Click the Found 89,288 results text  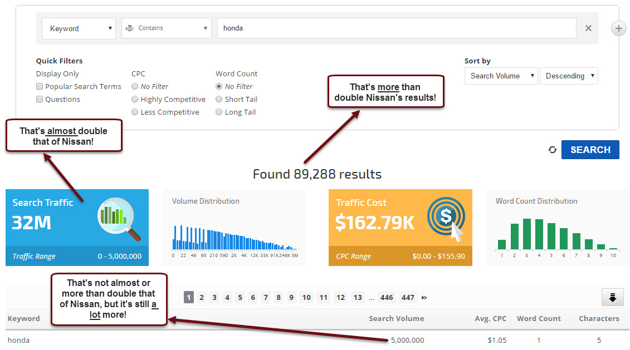pyautogui.click(x=317, y=174)
